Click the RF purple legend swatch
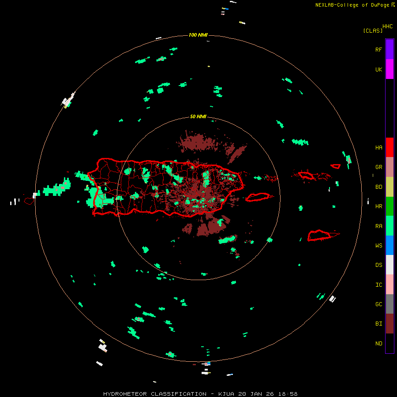 390,49
